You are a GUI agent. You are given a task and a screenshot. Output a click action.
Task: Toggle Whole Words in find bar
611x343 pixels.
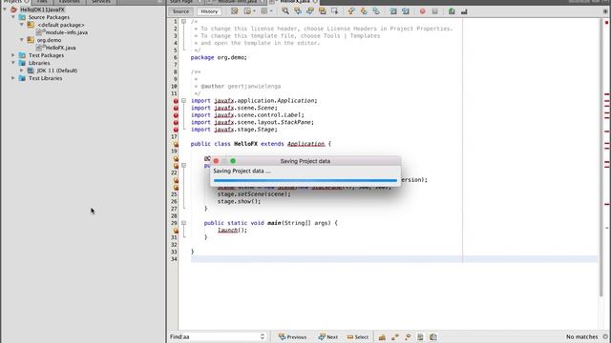pyautogui.click(x=395, y=336)
